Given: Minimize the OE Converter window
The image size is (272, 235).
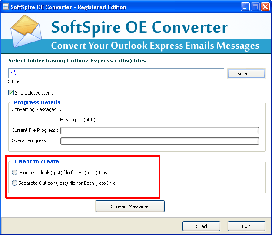Looking at the screenshot, I should point(245,7).
